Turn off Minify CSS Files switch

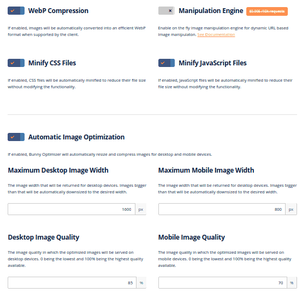tap(16, 63)
